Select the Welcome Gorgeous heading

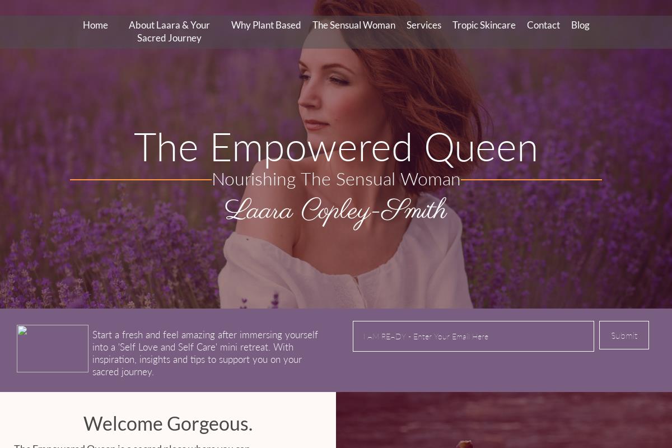[x=168, y=424]
